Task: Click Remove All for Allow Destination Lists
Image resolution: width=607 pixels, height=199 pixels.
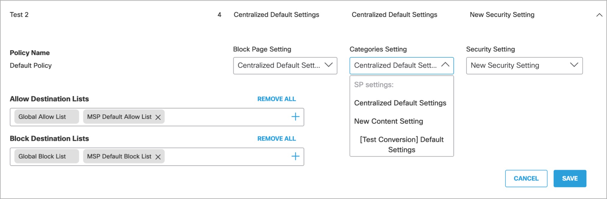Action: pos(276,99)
